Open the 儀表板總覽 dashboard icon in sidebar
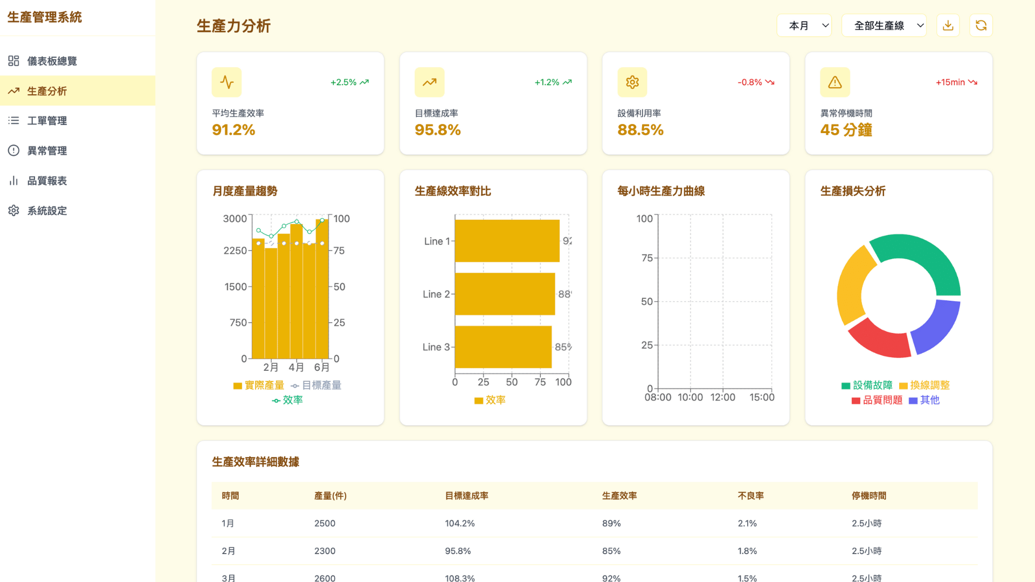 click(13, 61)
